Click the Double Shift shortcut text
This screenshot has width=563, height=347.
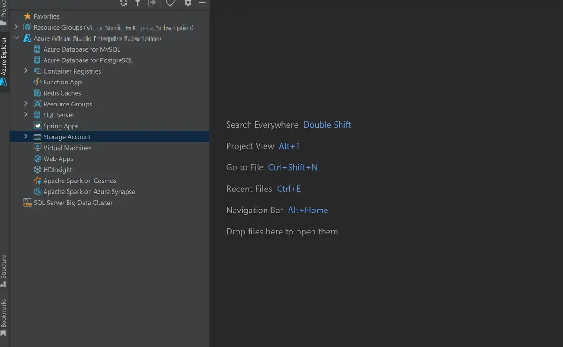pos(327,125)
